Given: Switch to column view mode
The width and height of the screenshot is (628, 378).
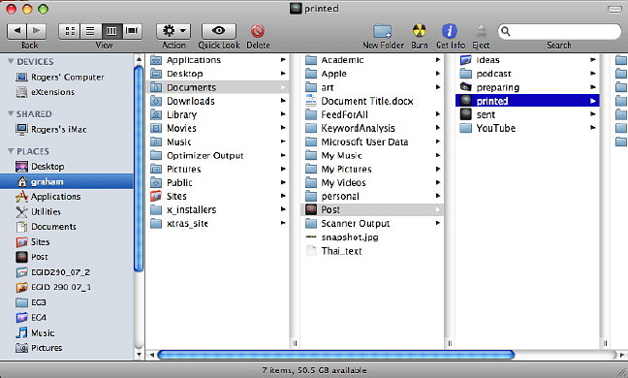Looking at the screenshot, I should pyautogui.click(x=111, y=31).
